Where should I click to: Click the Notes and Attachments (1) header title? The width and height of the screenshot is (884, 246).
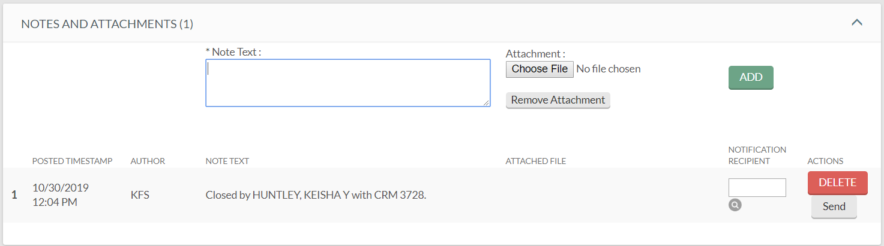tap(107, 25)
